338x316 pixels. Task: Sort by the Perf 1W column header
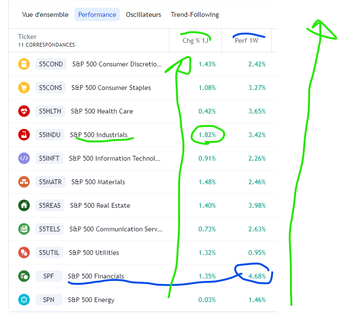pos(246,40)
